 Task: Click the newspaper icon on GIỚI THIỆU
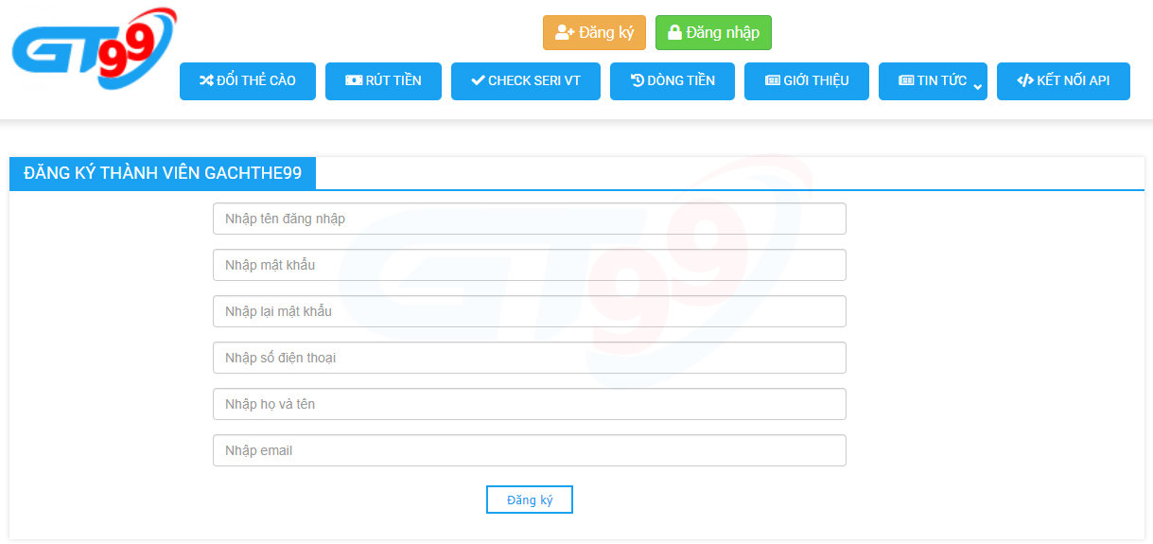(x=773, y=81)
